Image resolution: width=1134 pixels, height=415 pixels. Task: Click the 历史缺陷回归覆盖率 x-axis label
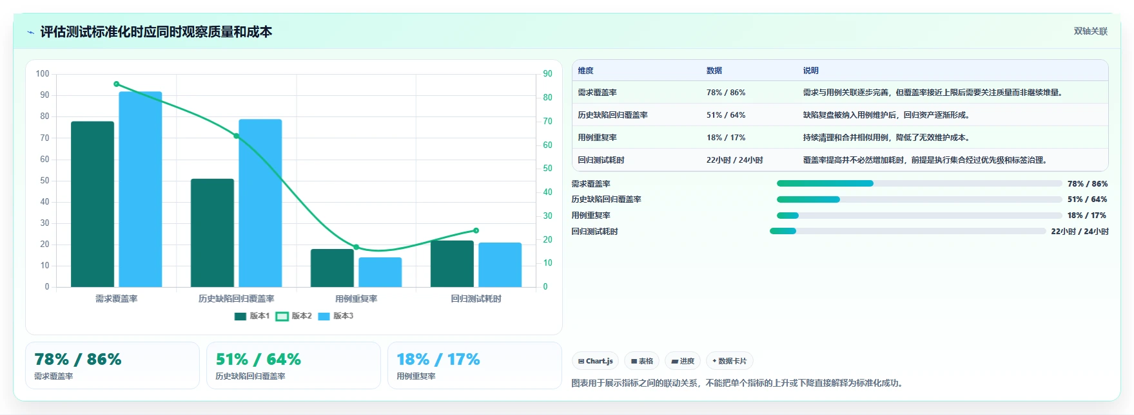[237, 299]
